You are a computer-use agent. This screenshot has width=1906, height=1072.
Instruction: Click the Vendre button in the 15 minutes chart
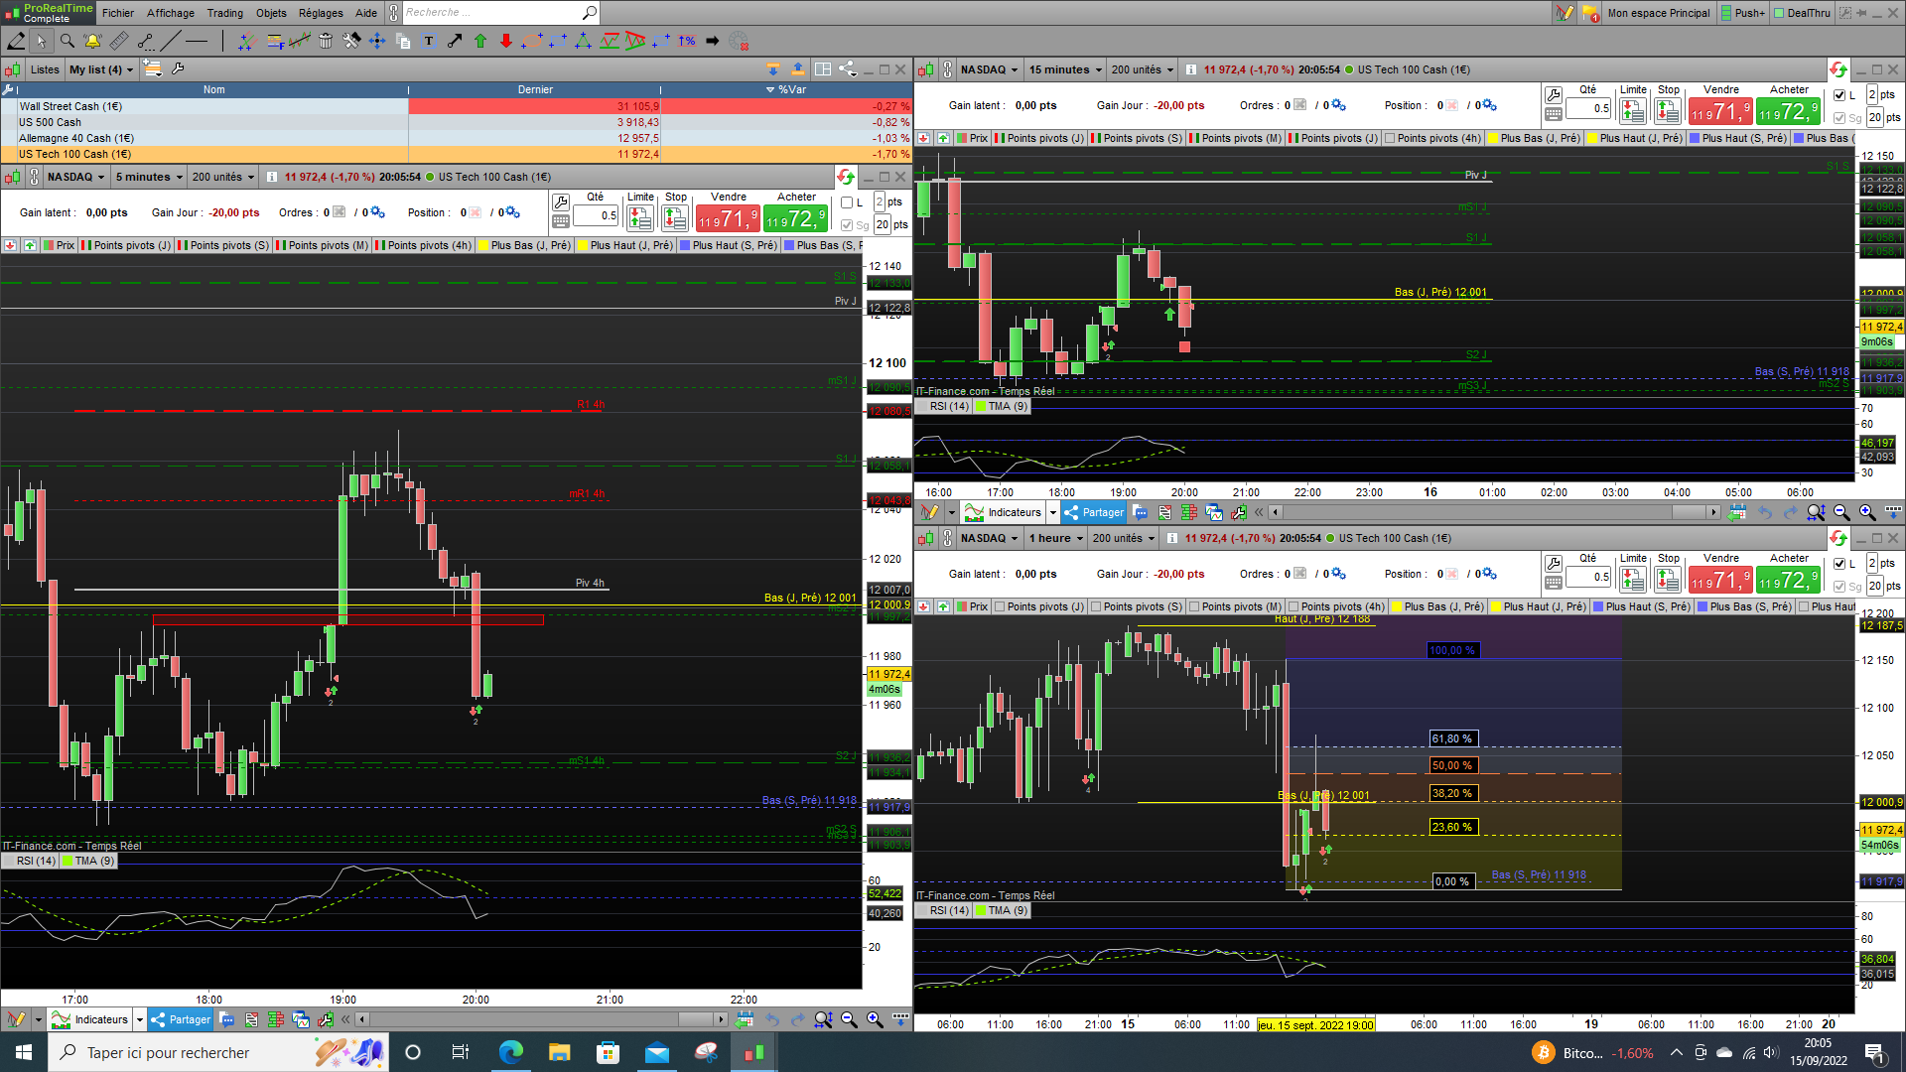pyautogui.click(x=1720, y=111)
